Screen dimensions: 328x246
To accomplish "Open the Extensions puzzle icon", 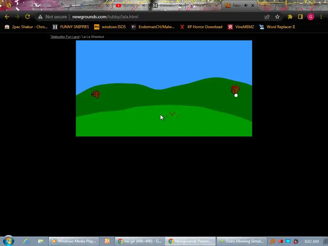I will click(290, 17).
